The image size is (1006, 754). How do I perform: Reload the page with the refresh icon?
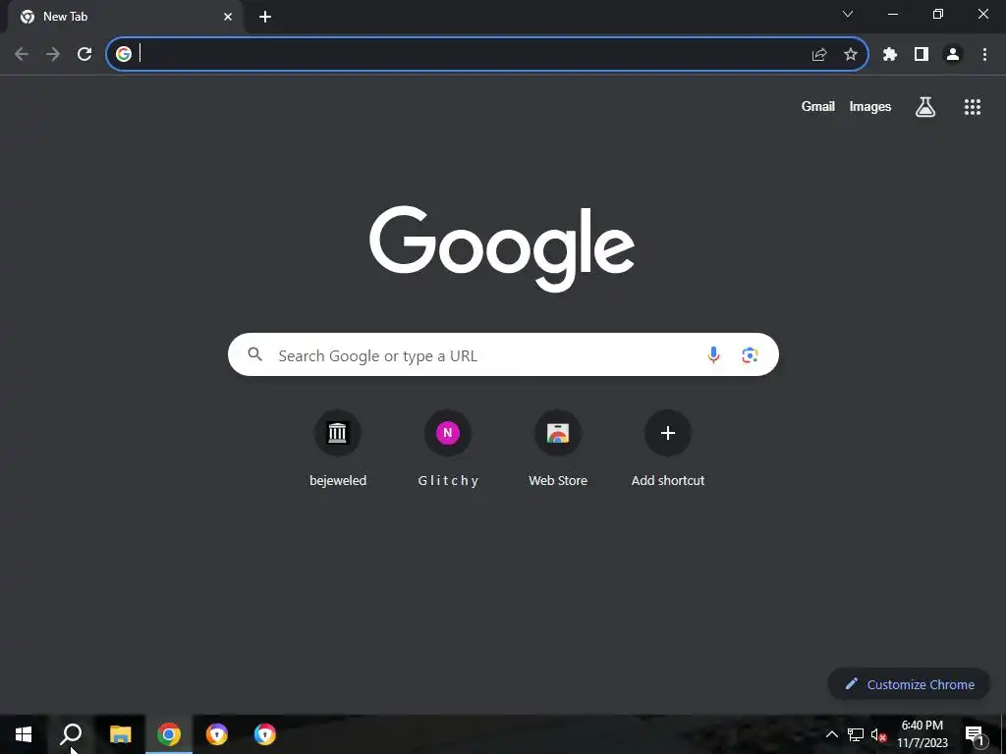84,55
